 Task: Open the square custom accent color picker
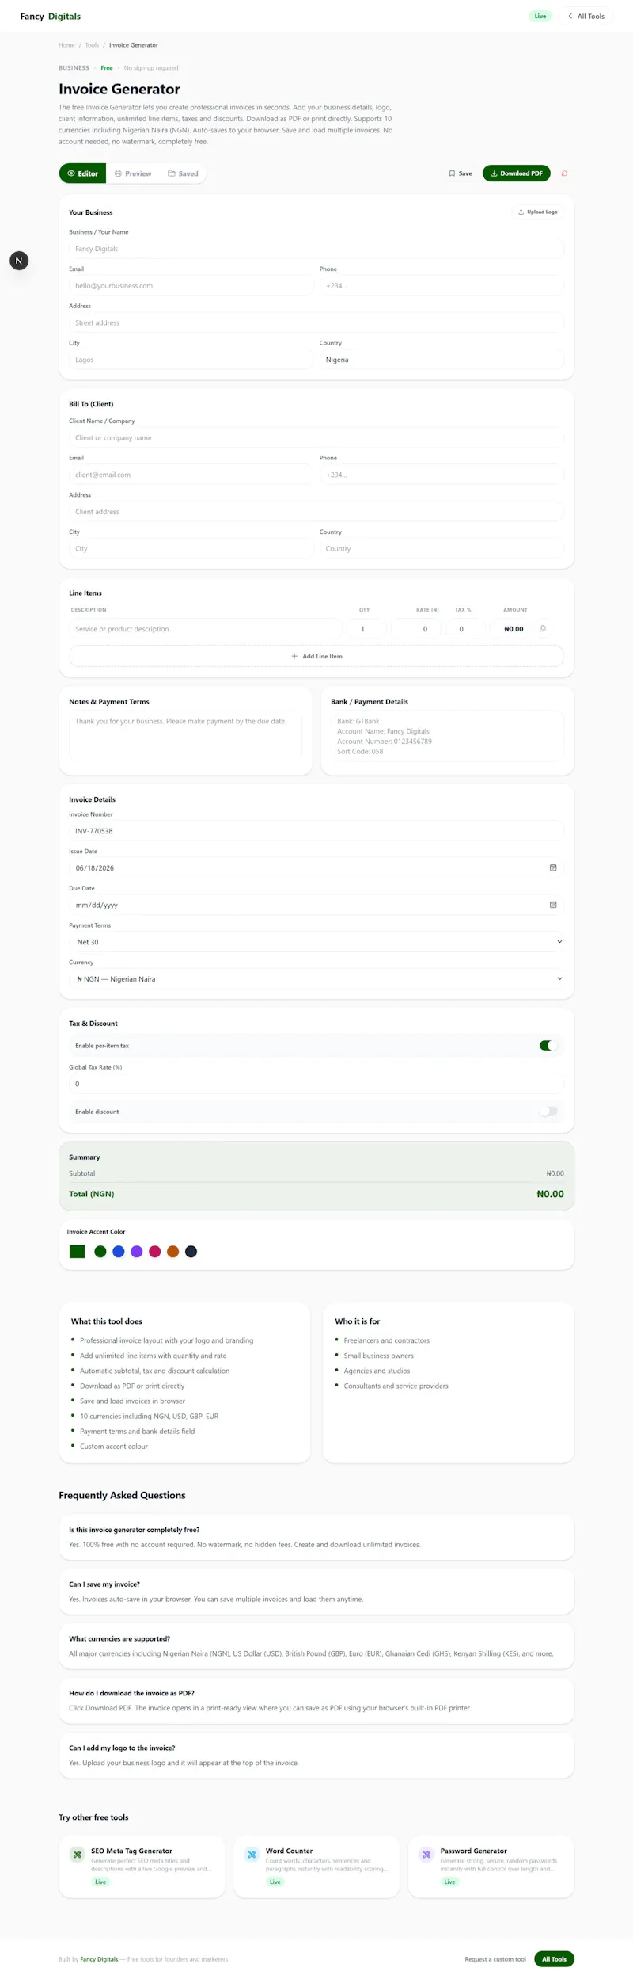point(77,1252)
